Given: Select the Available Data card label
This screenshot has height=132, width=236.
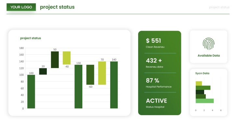Looking at the screenshot, I should [x=209, y=56].
